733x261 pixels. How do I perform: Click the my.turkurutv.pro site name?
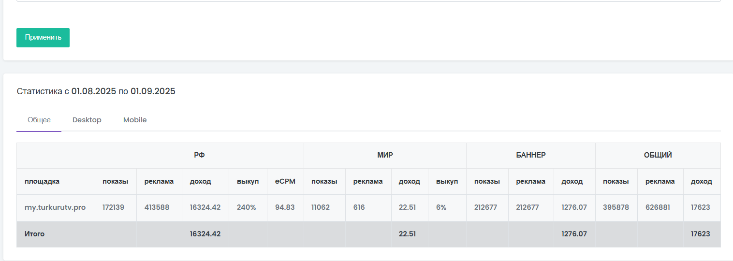coord(55,207)
